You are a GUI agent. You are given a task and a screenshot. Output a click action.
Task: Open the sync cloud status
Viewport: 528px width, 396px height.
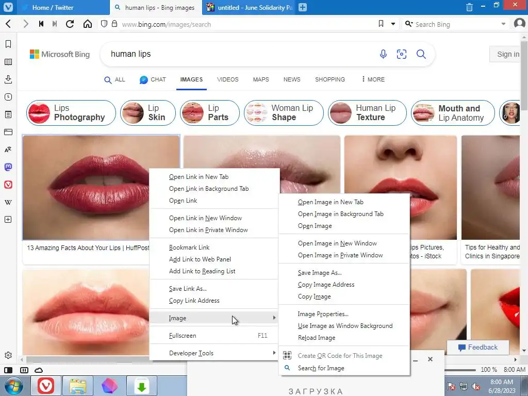[39, 370]
